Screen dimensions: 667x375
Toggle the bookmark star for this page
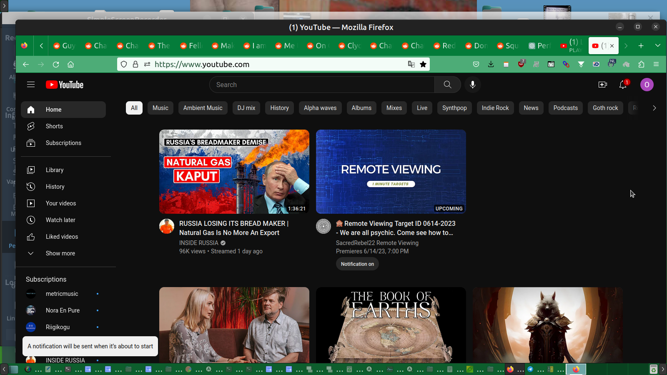(x=423, y=64)
